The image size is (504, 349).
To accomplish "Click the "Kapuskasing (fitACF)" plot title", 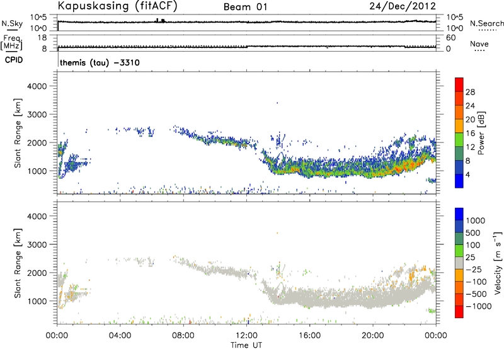I will 117,6.
